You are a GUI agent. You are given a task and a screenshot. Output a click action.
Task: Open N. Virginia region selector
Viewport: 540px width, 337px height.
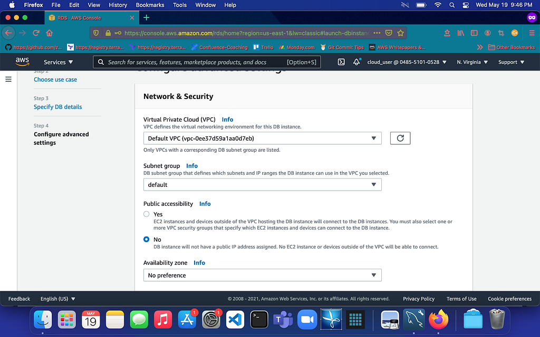[472, 62]
